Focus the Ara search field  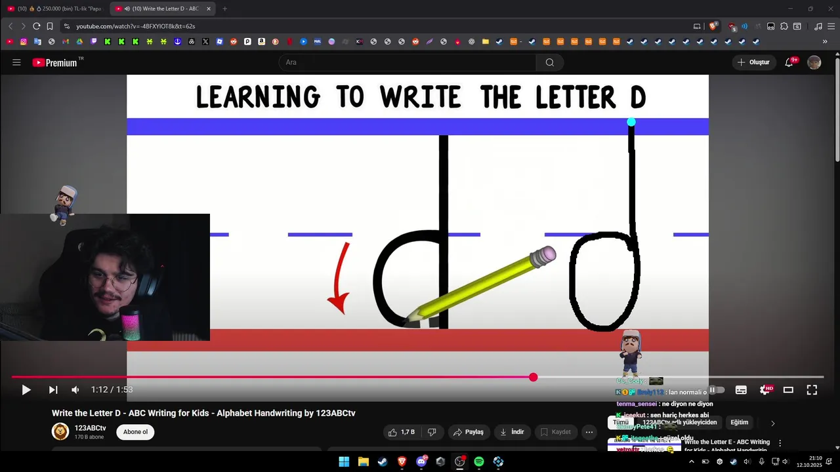click(407, 62)
